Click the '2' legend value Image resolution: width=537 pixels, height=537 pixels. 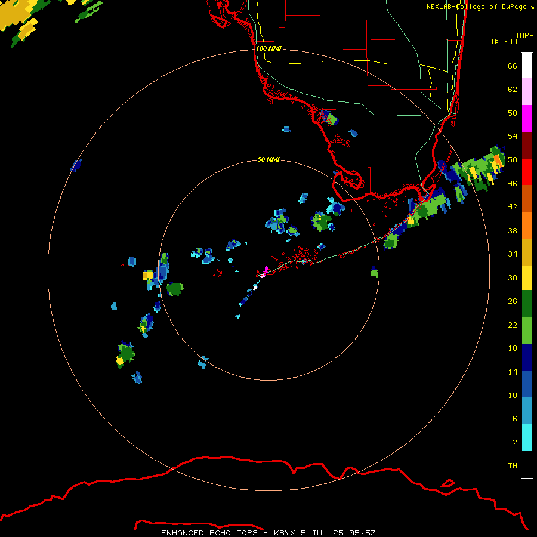(x=515, y=443)
